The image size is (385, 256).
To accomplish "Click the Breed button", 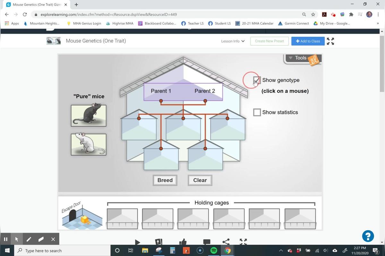I will pos(165,180).
